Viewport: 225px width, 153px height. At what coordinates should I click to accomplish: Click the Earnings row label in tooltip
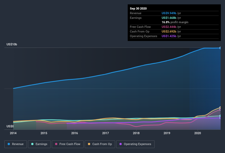click(x=136, y=18)
